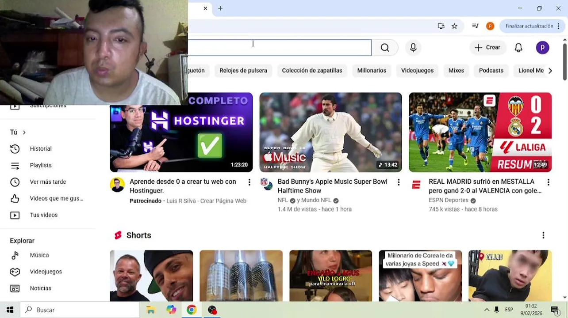Open REAL MADRID sufrió en MESTALLA title
Image resolution: width=568 pixels, height=318 pixels.
[485, 186]
